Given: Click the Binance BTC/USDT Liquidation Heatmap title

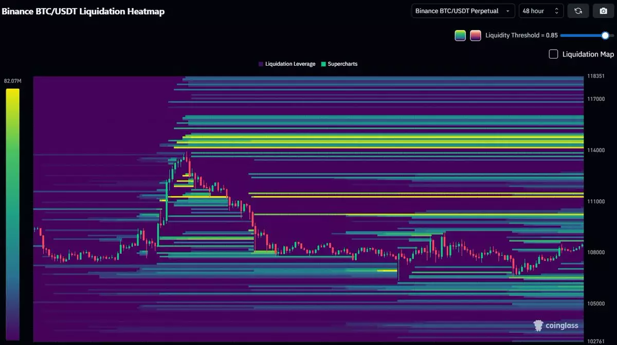Looking at the screenshot, I should 83,11.
